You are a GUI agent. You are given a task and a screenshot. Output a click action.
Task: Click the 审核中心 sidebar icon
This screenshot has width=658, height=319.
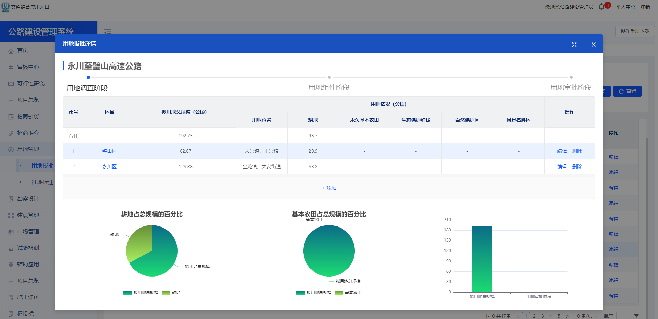click(x=11, y=67)
